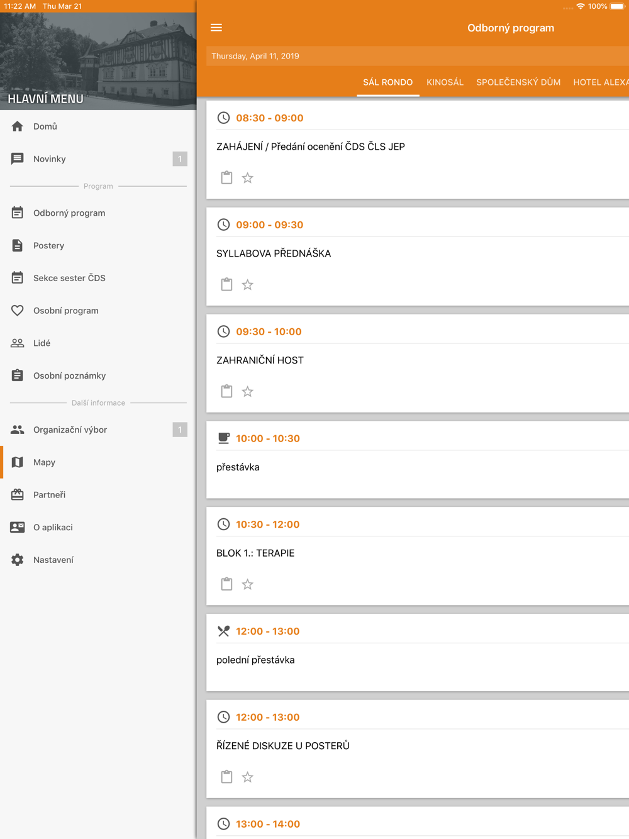The height and width of the screenshot is (839, 629).
Task: Open notes clipboard for BLOK 1.: TERAPIE
Action: click(227, 584)
